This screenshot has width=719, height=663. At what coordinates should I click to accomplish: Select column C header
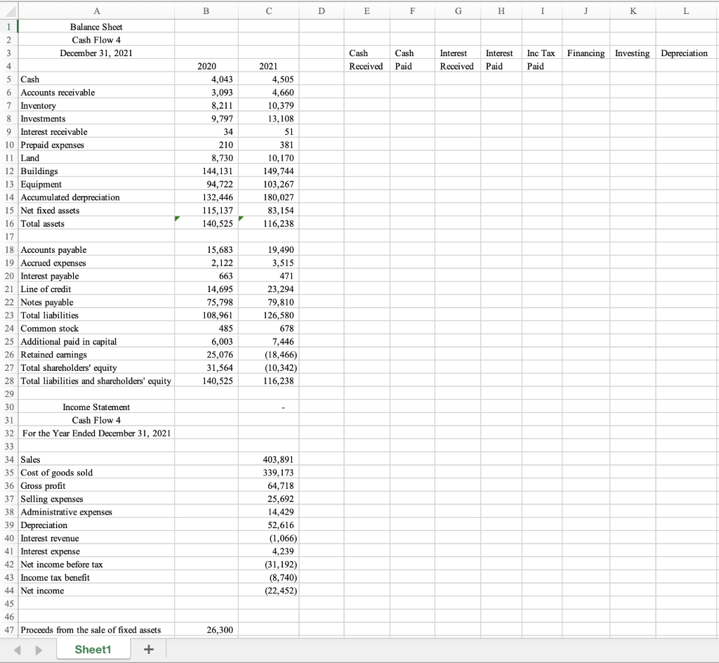click(269, 11)
